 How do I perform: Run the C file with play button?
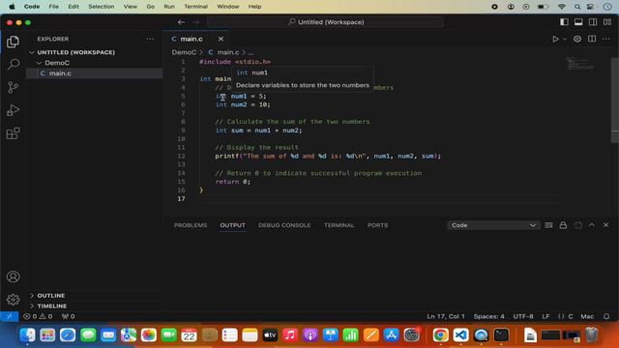555,39
